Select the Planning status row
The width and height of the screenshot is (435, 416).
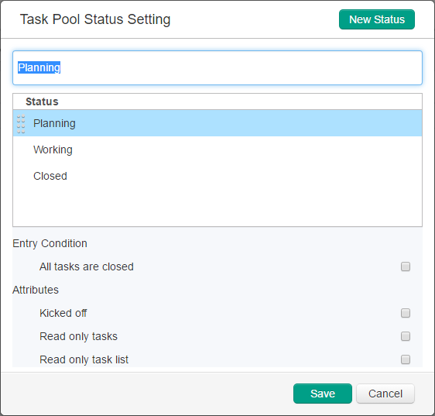tap(217, 123)
